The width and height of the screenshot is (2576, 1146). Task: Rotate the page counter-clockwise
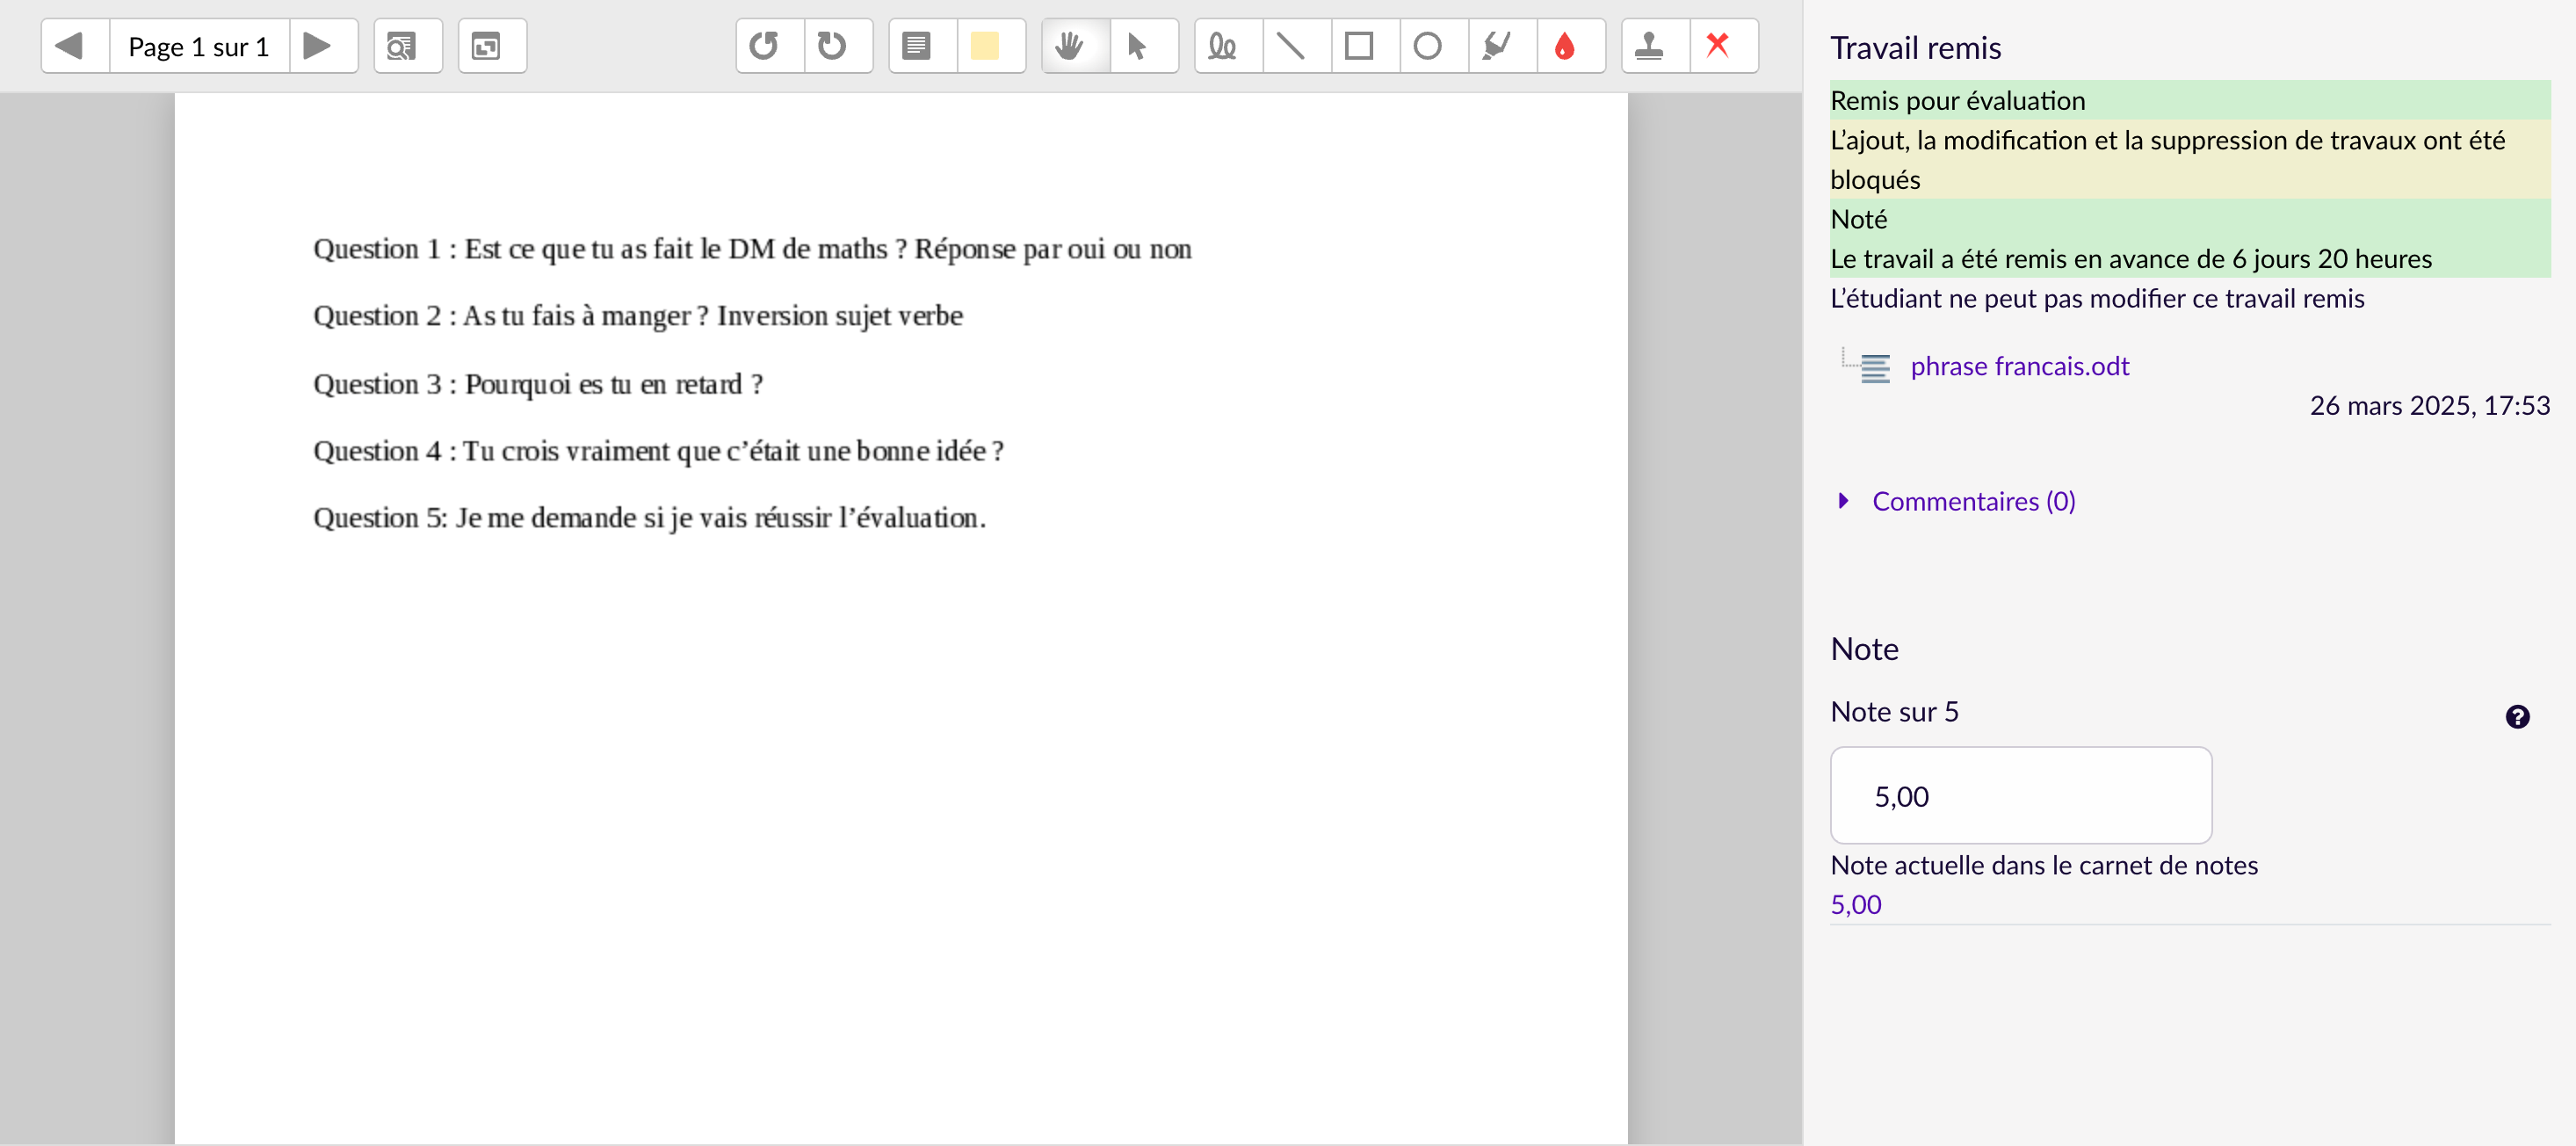[765, 46]
